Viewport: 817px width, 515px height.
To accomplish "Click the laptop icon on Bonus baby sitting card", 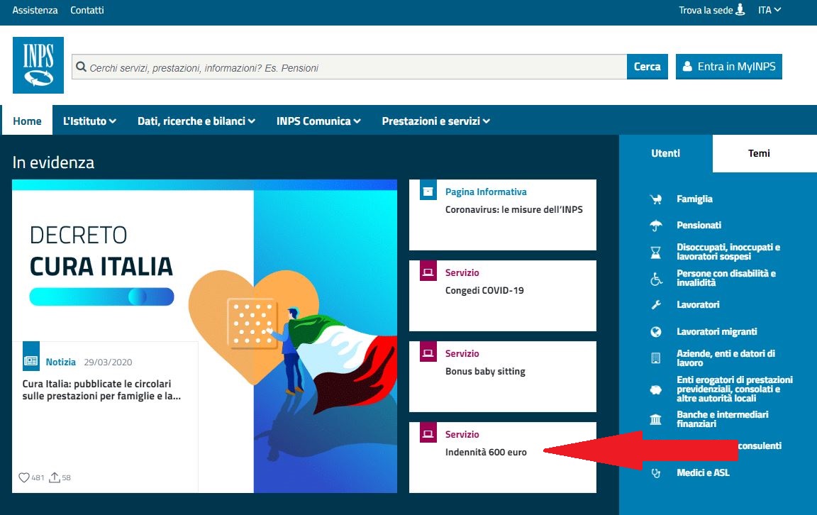I will pos(428,353).
